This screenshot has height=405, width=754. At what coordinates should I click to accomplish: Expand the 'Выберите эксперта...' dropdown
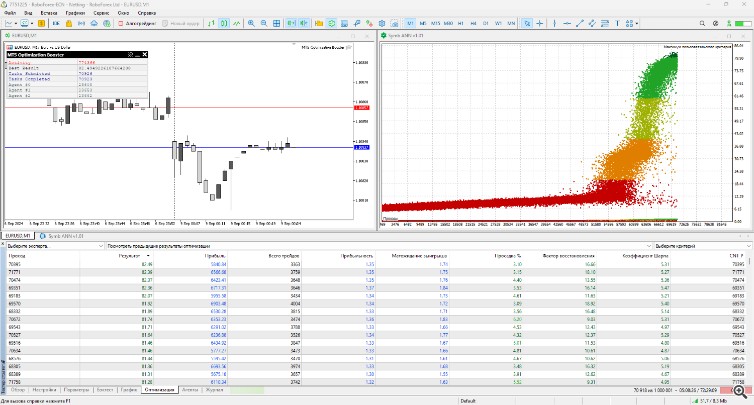coord(54,246)
